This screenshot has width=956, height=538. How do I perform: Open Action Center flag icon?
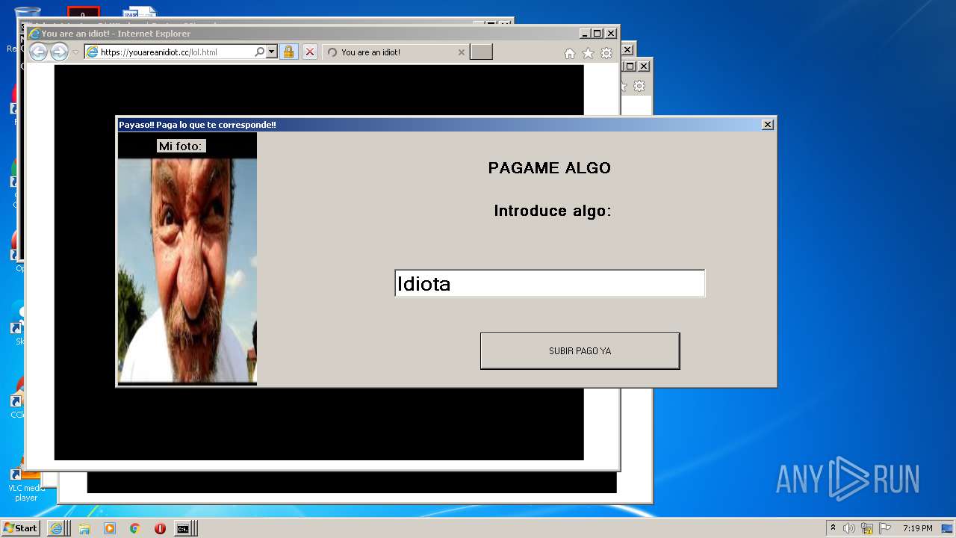coord(885,528)
